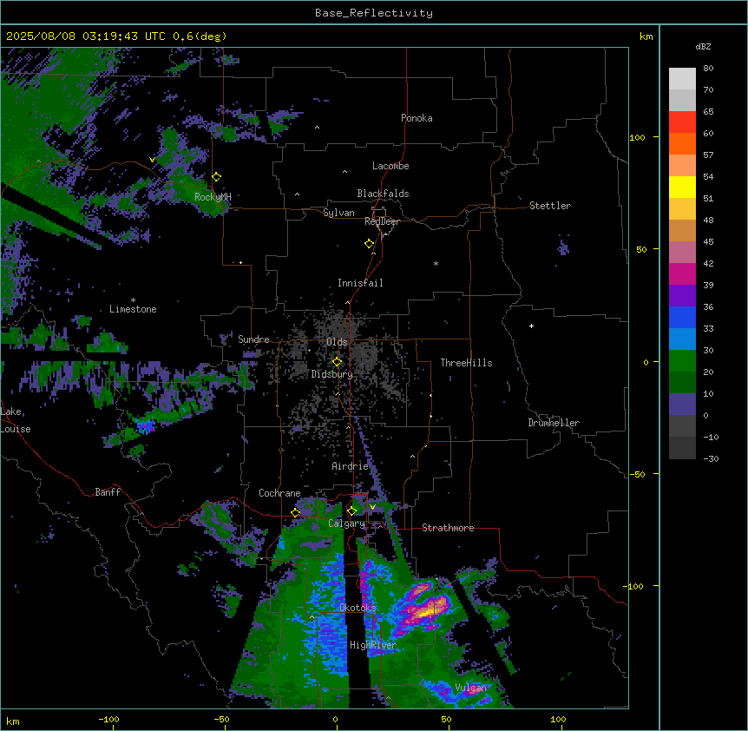Pick the orange 57-60 dBZ legend swatch
Viewport: 748px width, 731px height.
[x=682, y=143]
